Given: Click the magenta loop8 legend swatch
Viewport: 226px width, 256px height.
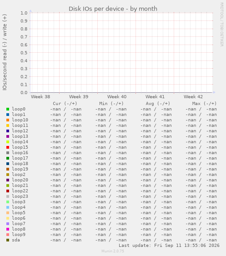Looking at the screenshot, I should [x=8, y=229].
